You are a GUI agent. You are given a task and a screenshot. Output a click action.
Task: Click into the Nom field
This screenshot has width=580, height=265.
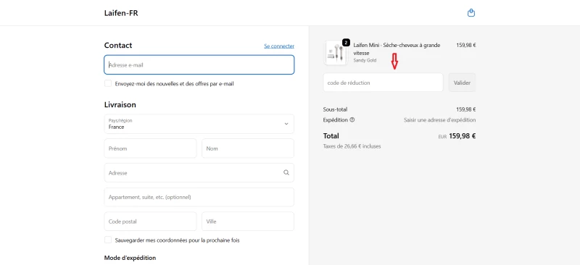coord(248,148)
